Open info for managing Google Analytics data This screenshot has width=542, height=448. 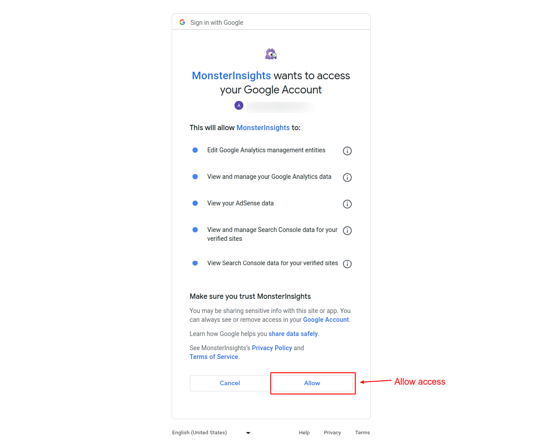[x=347, y=178]
